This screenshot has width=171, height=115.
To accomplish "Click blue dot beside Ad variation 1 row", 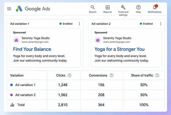I will click(11, 85).
